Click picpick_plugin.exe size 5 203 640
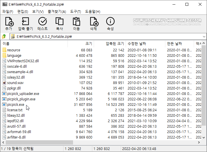 (84, 99)
